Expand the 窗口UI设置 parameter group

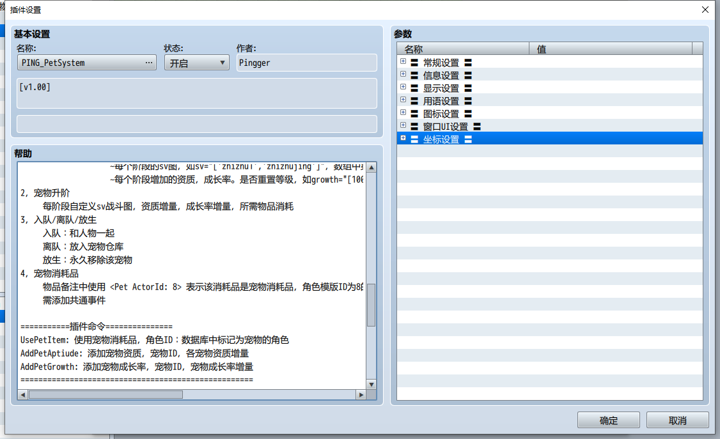[403, 125]
